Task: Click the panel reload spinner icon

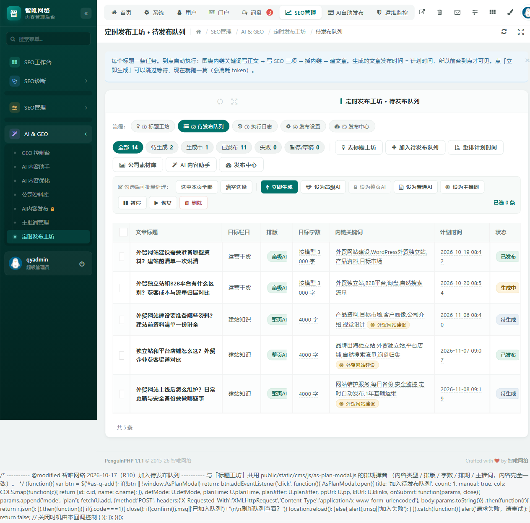Action: point(220,102)
